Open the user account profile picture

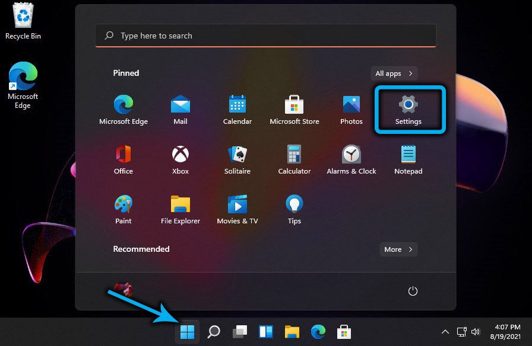pyautogui.click(x=123, y=291)
